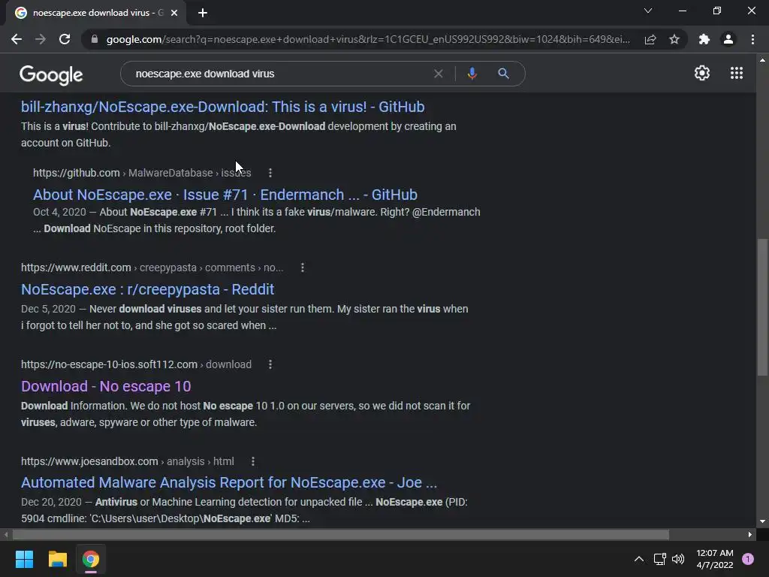769x577 pixels.
Task: Open the notification badge
Action: tap(748, 559)
